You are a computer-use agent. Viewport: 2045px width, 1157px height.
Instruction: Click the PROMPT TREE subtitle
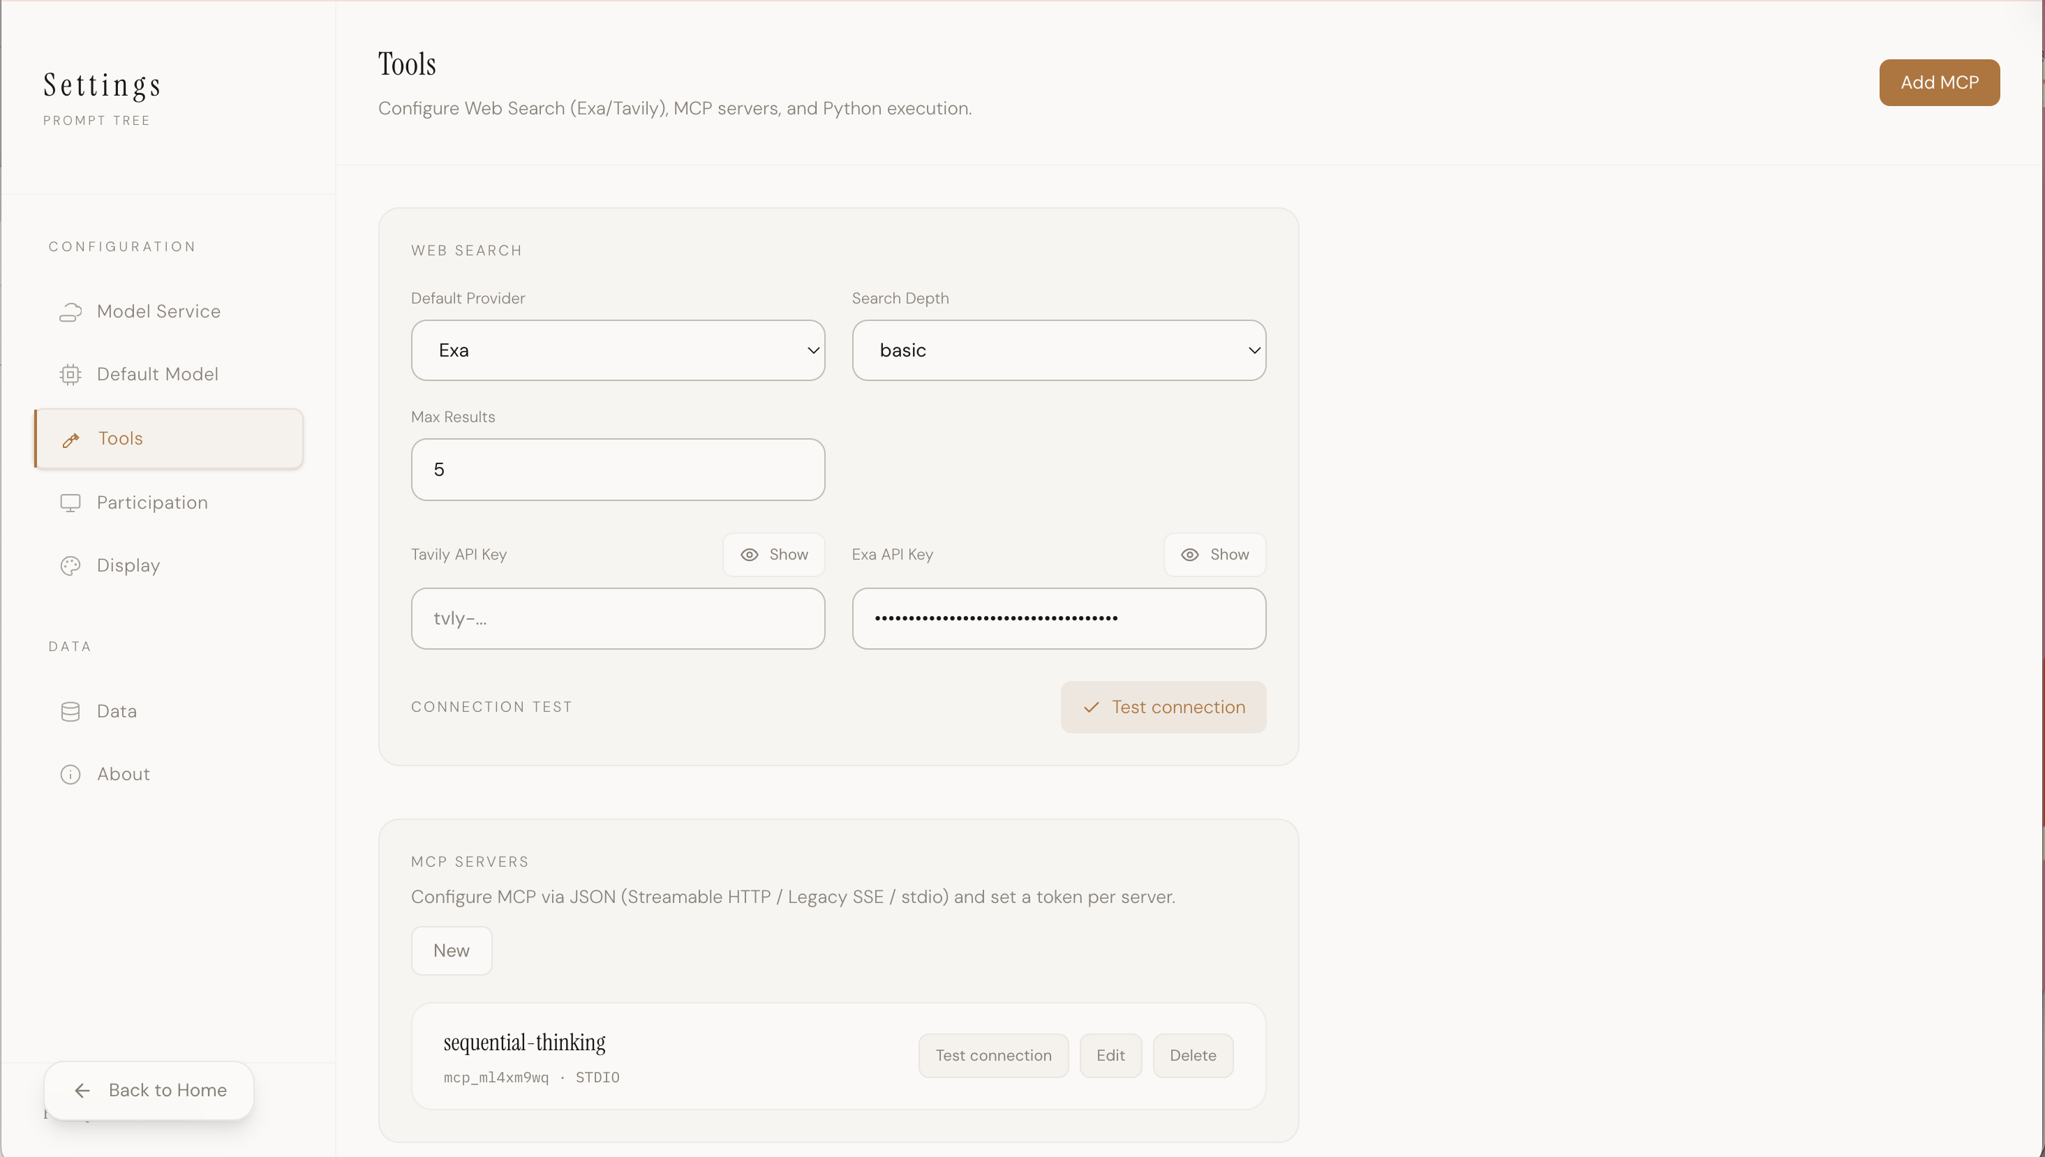click(x=97, y=121)
